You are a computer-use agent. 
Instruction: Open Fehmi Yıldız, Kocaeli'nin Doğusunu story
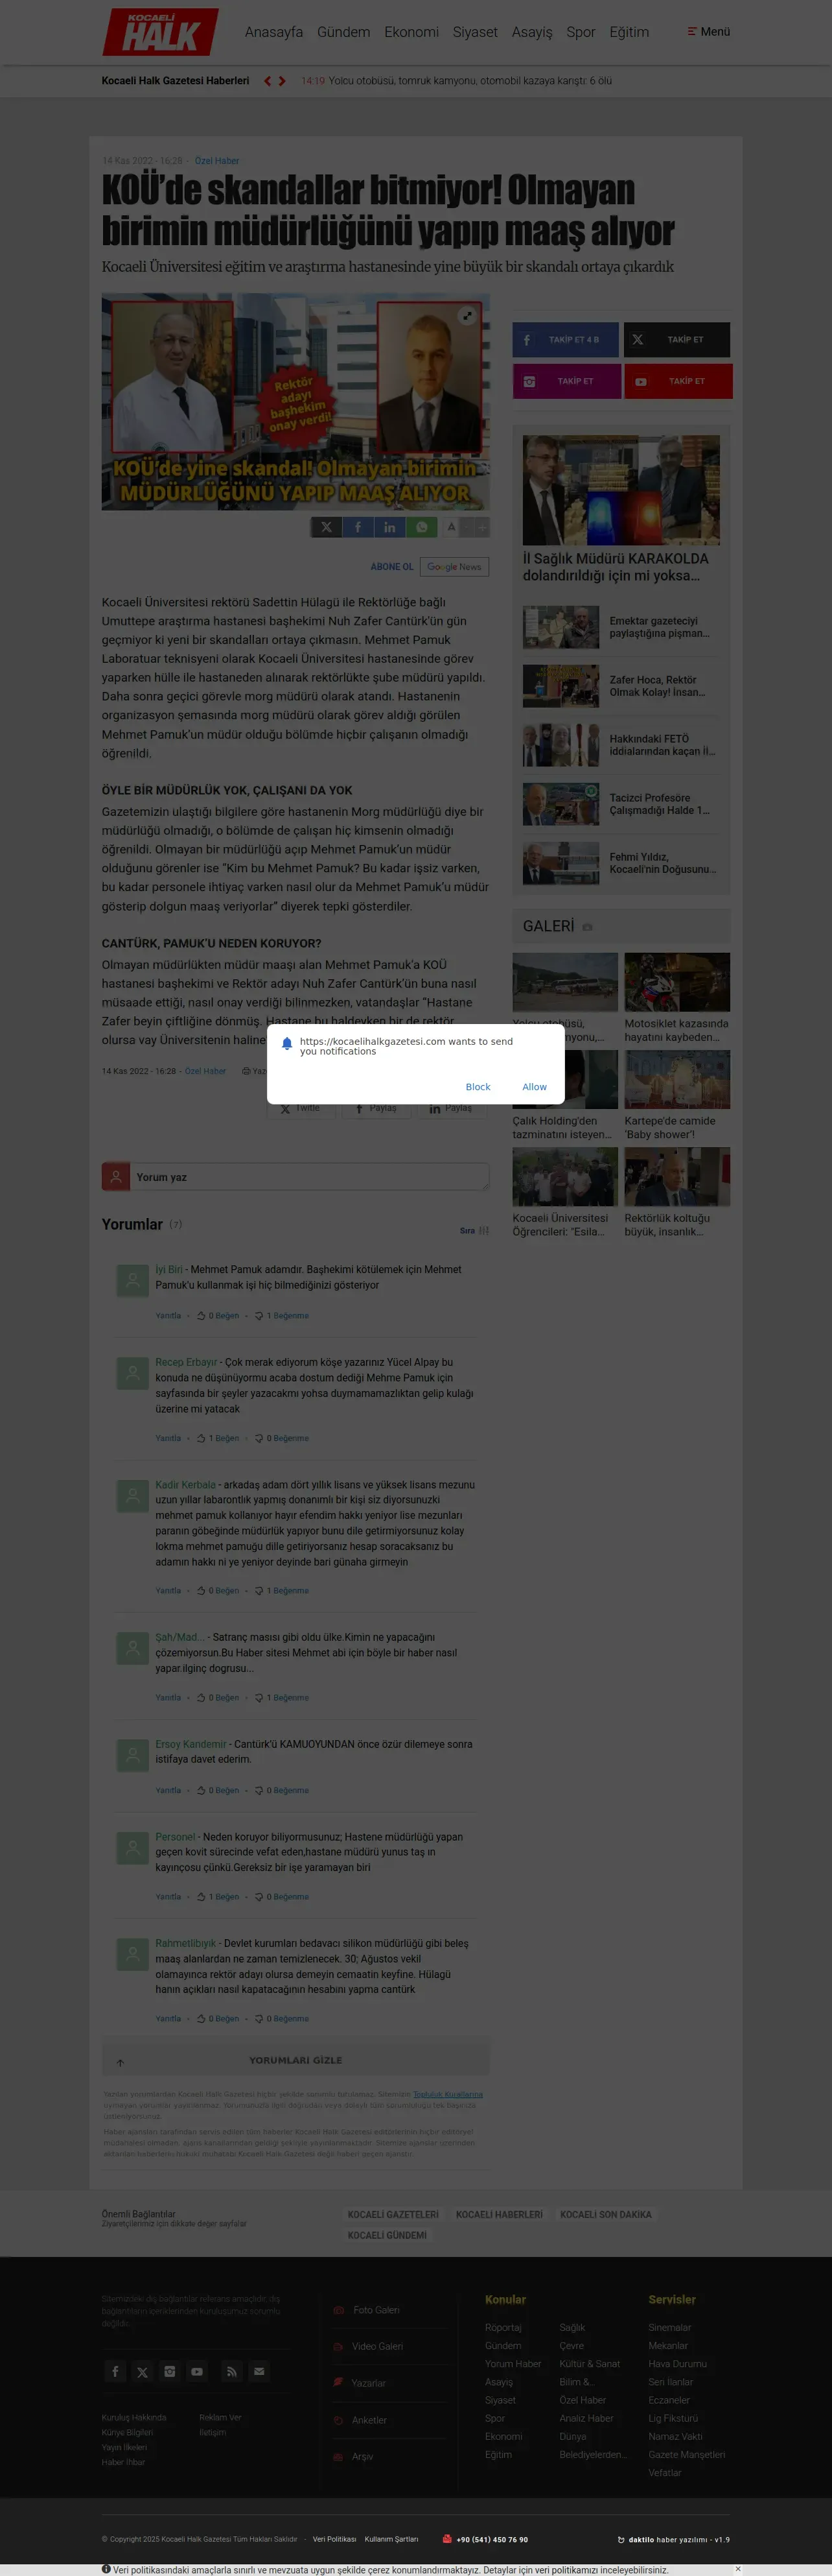point(621,863)
